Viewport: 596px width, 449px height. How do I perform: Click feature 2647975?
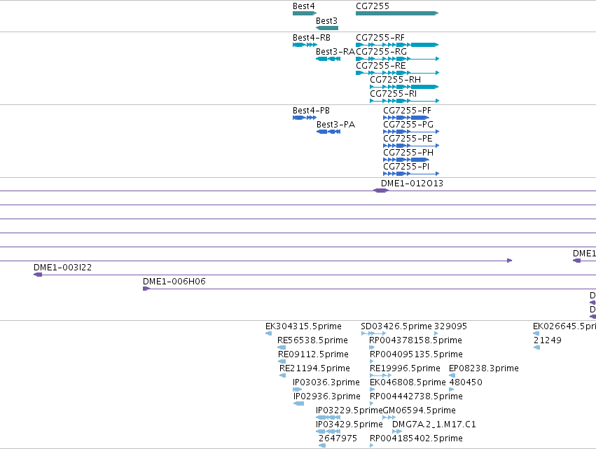pyautogui.click(x=322, y=445)
